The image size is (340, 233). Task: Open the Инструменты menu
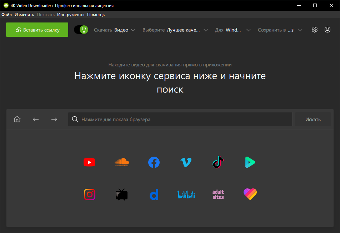pos(71,14)
